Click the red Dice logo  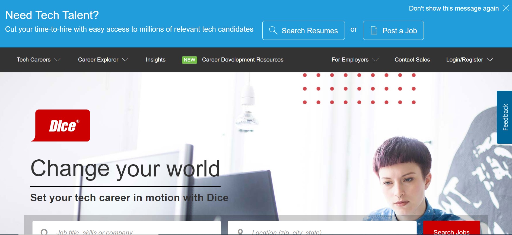(61, 125)
